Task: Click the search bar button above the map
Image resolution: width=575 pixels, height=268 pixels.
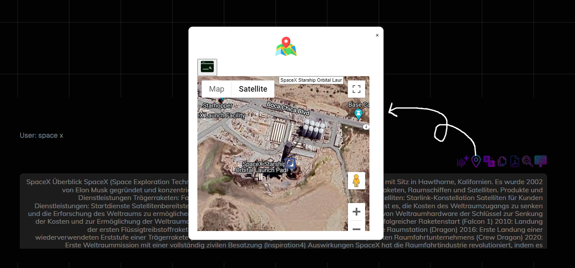Action: point(207,67)
